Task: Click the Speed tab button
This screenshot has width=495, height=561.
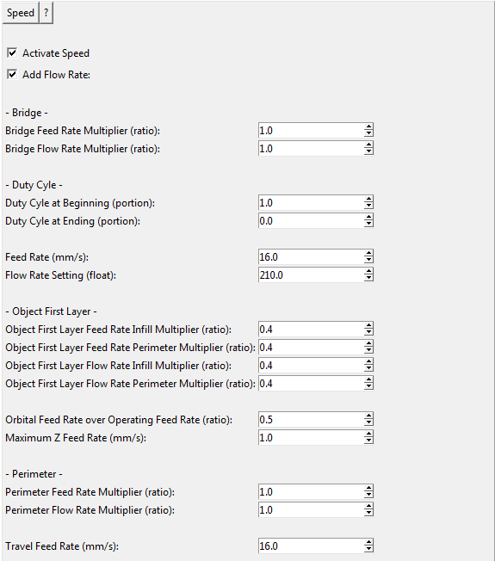Action: [x=21, y=13]
